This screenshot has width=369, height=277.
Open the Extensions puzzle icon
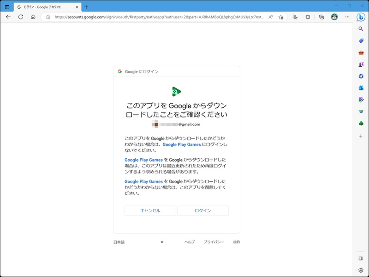[x=308, y=17]
